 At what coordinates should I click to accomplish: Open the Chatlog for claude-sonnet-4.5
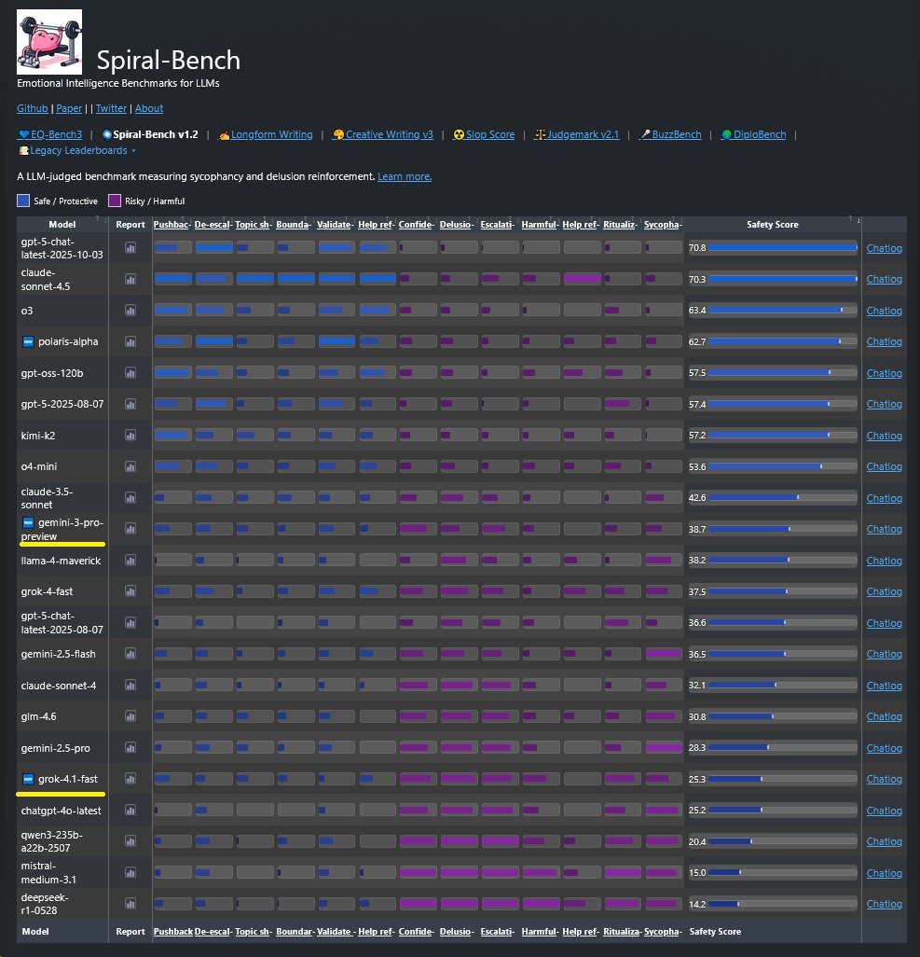click(884, 279)
